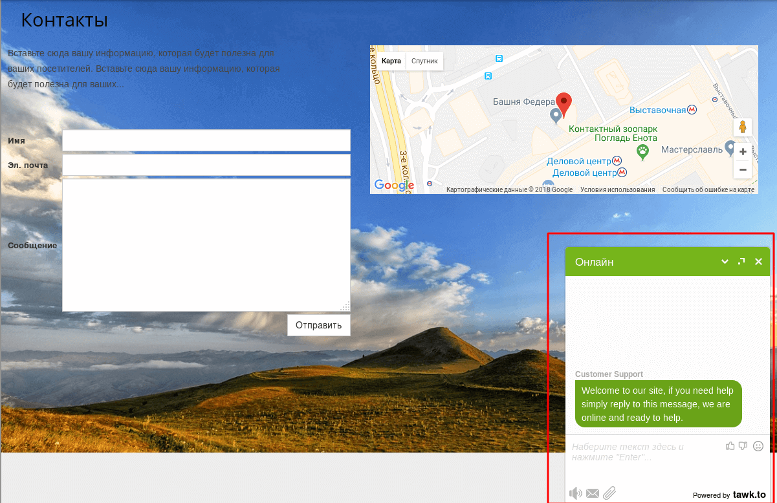This screenshot has height=503, width=777.
Task: Switch map to Карта view
Action: (391, 61)
